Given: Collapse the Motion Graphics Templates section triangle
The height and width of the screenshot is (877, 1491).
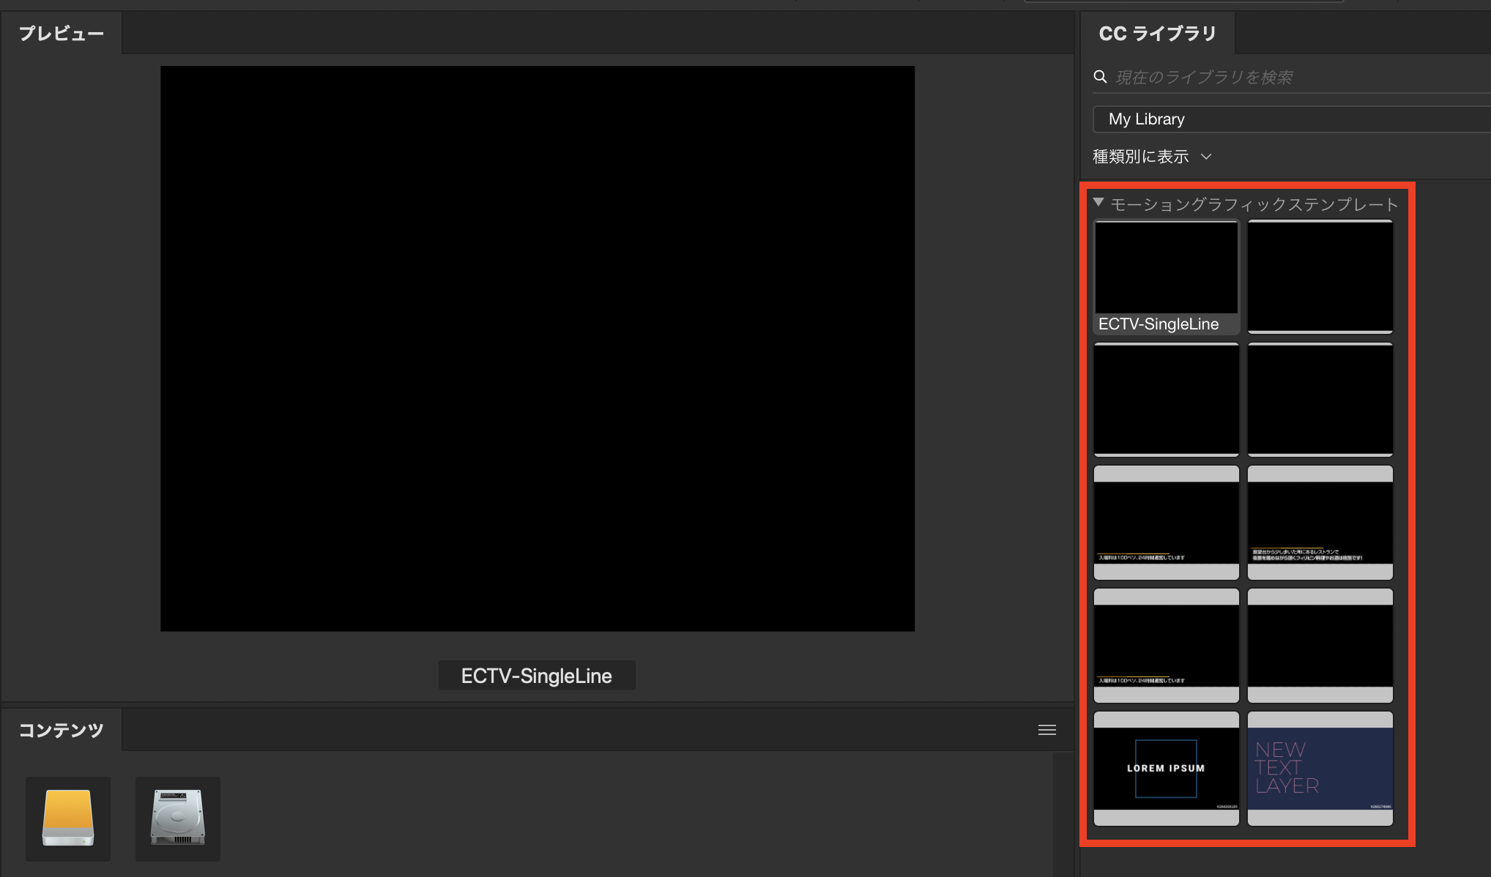Looking at the screenshot, I should (x=1098, y=203).
